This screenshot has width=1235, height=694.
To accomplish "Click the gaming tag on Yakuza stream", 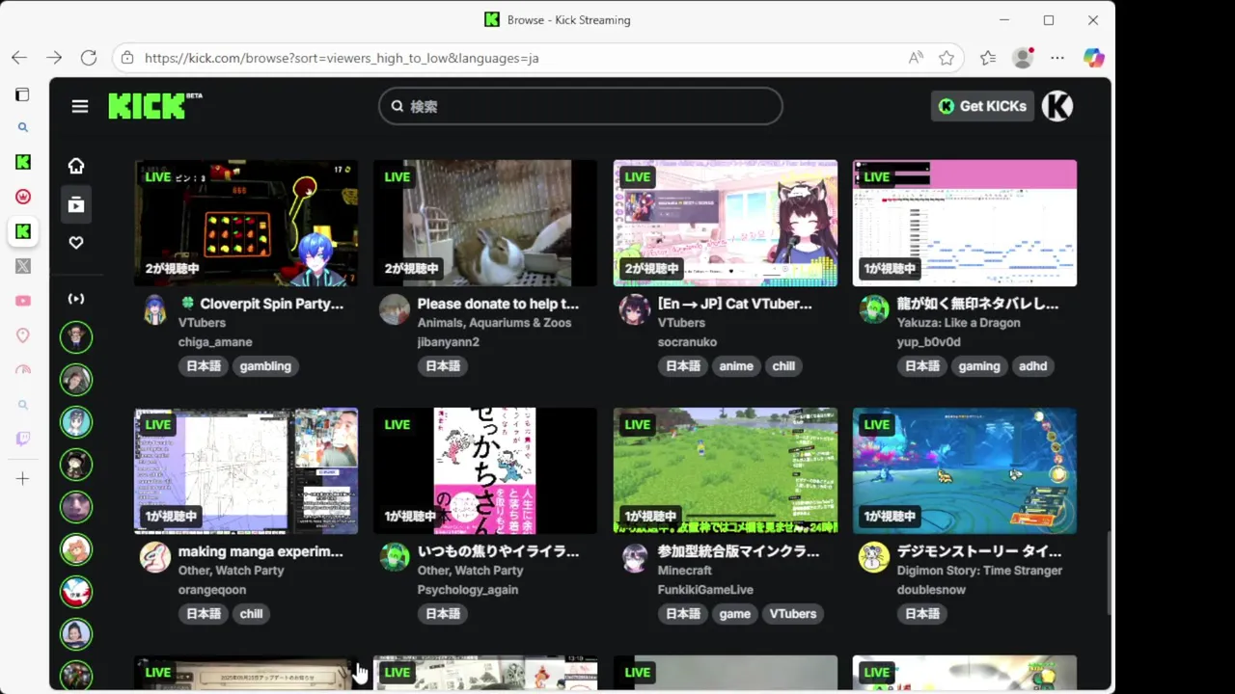I will [979, 366].
